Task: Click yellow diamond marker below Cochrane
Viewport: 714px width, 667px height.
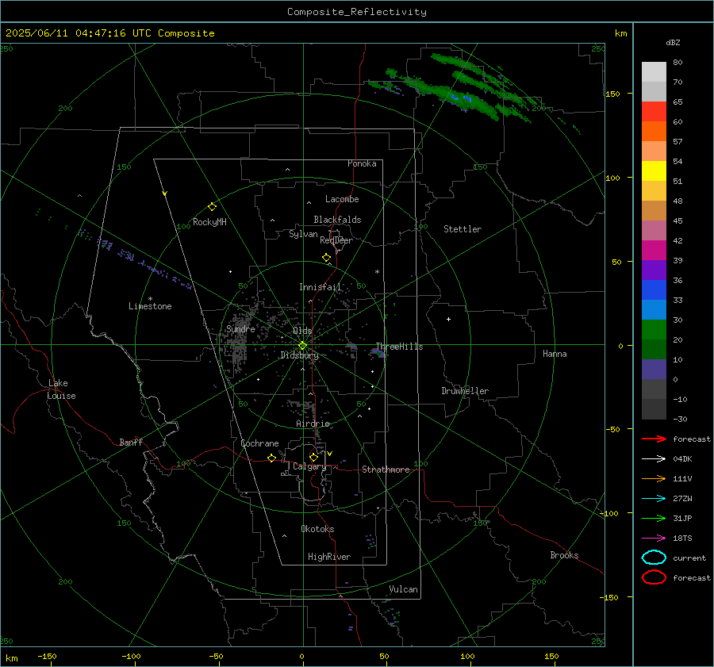Action: (x=271, y=458)
